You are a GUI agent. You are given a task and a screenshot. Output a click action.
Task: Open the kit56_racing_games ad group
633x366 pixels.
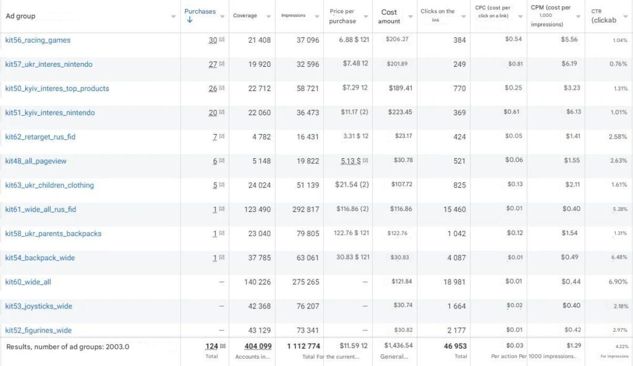[x=38, y=40]
